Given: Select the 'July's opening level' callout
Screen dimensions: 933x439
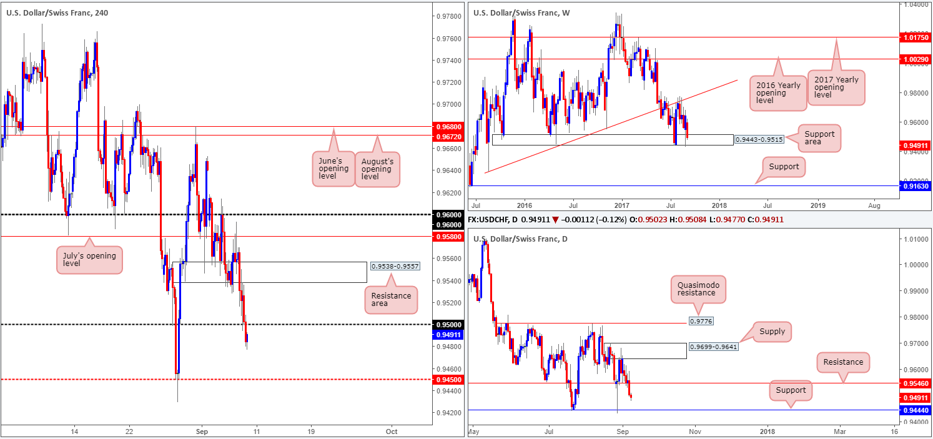Looking at the screenshot, I should tap(89, 260).
